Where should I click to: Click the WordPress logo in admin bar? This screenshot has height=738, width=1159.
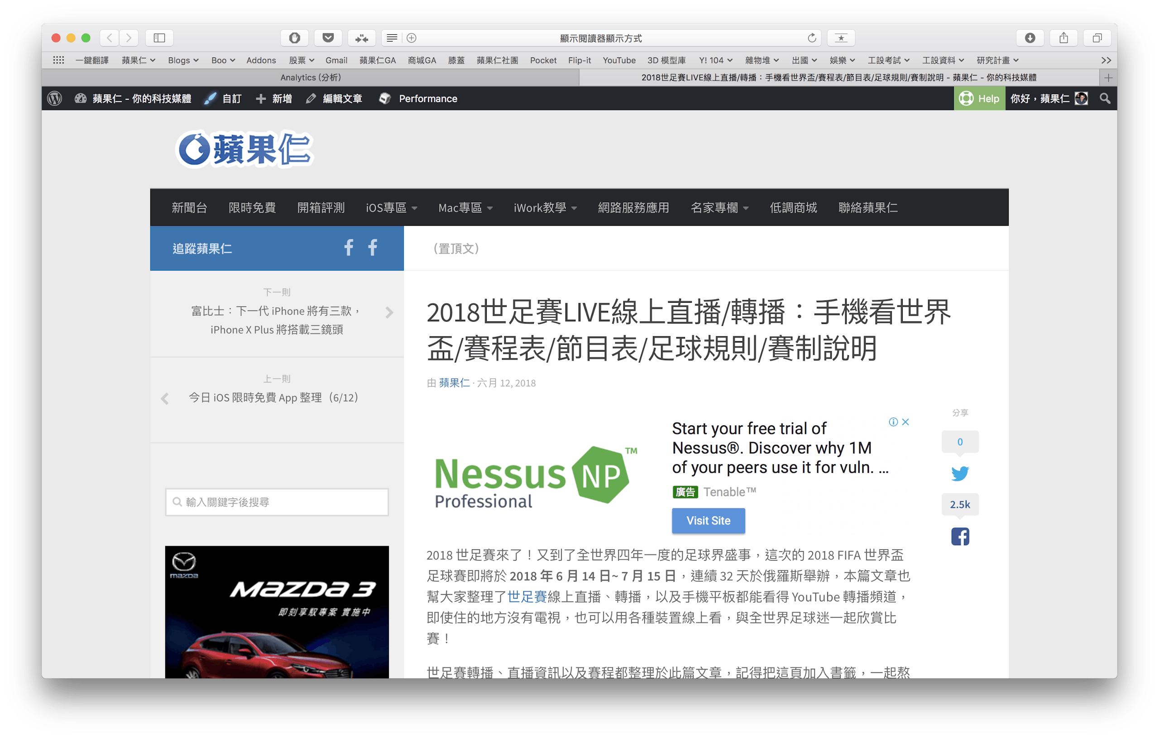tap(55, 99)
